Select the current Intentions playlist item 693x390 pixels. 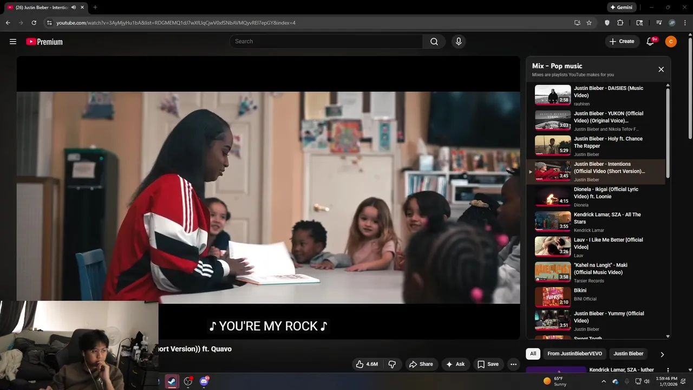(596, 171)
